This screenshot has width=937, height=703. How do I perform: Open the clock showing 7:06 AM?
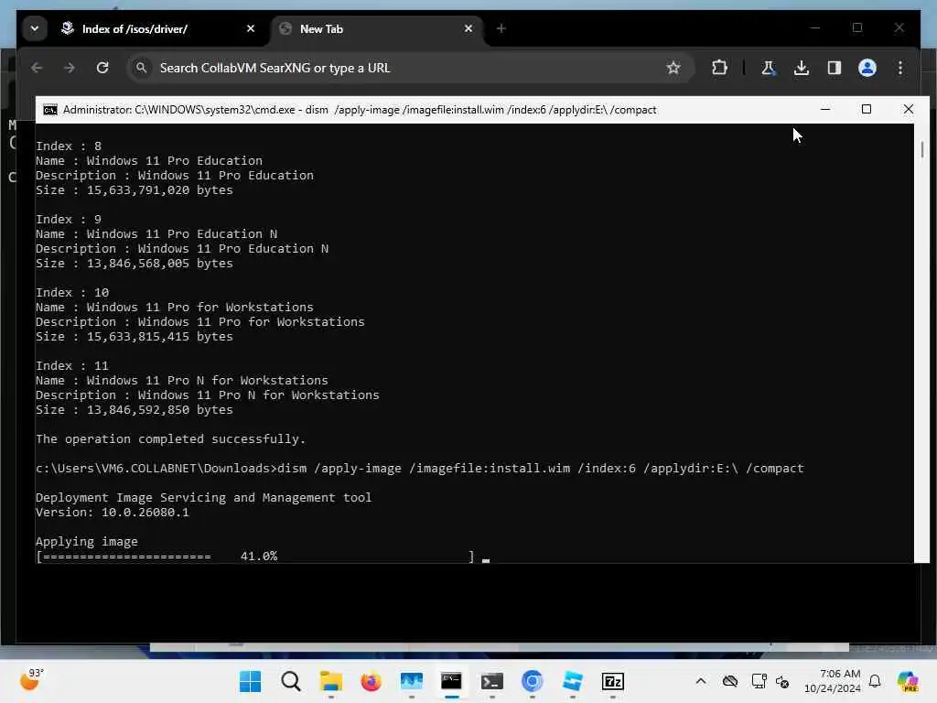click(833, 681)
